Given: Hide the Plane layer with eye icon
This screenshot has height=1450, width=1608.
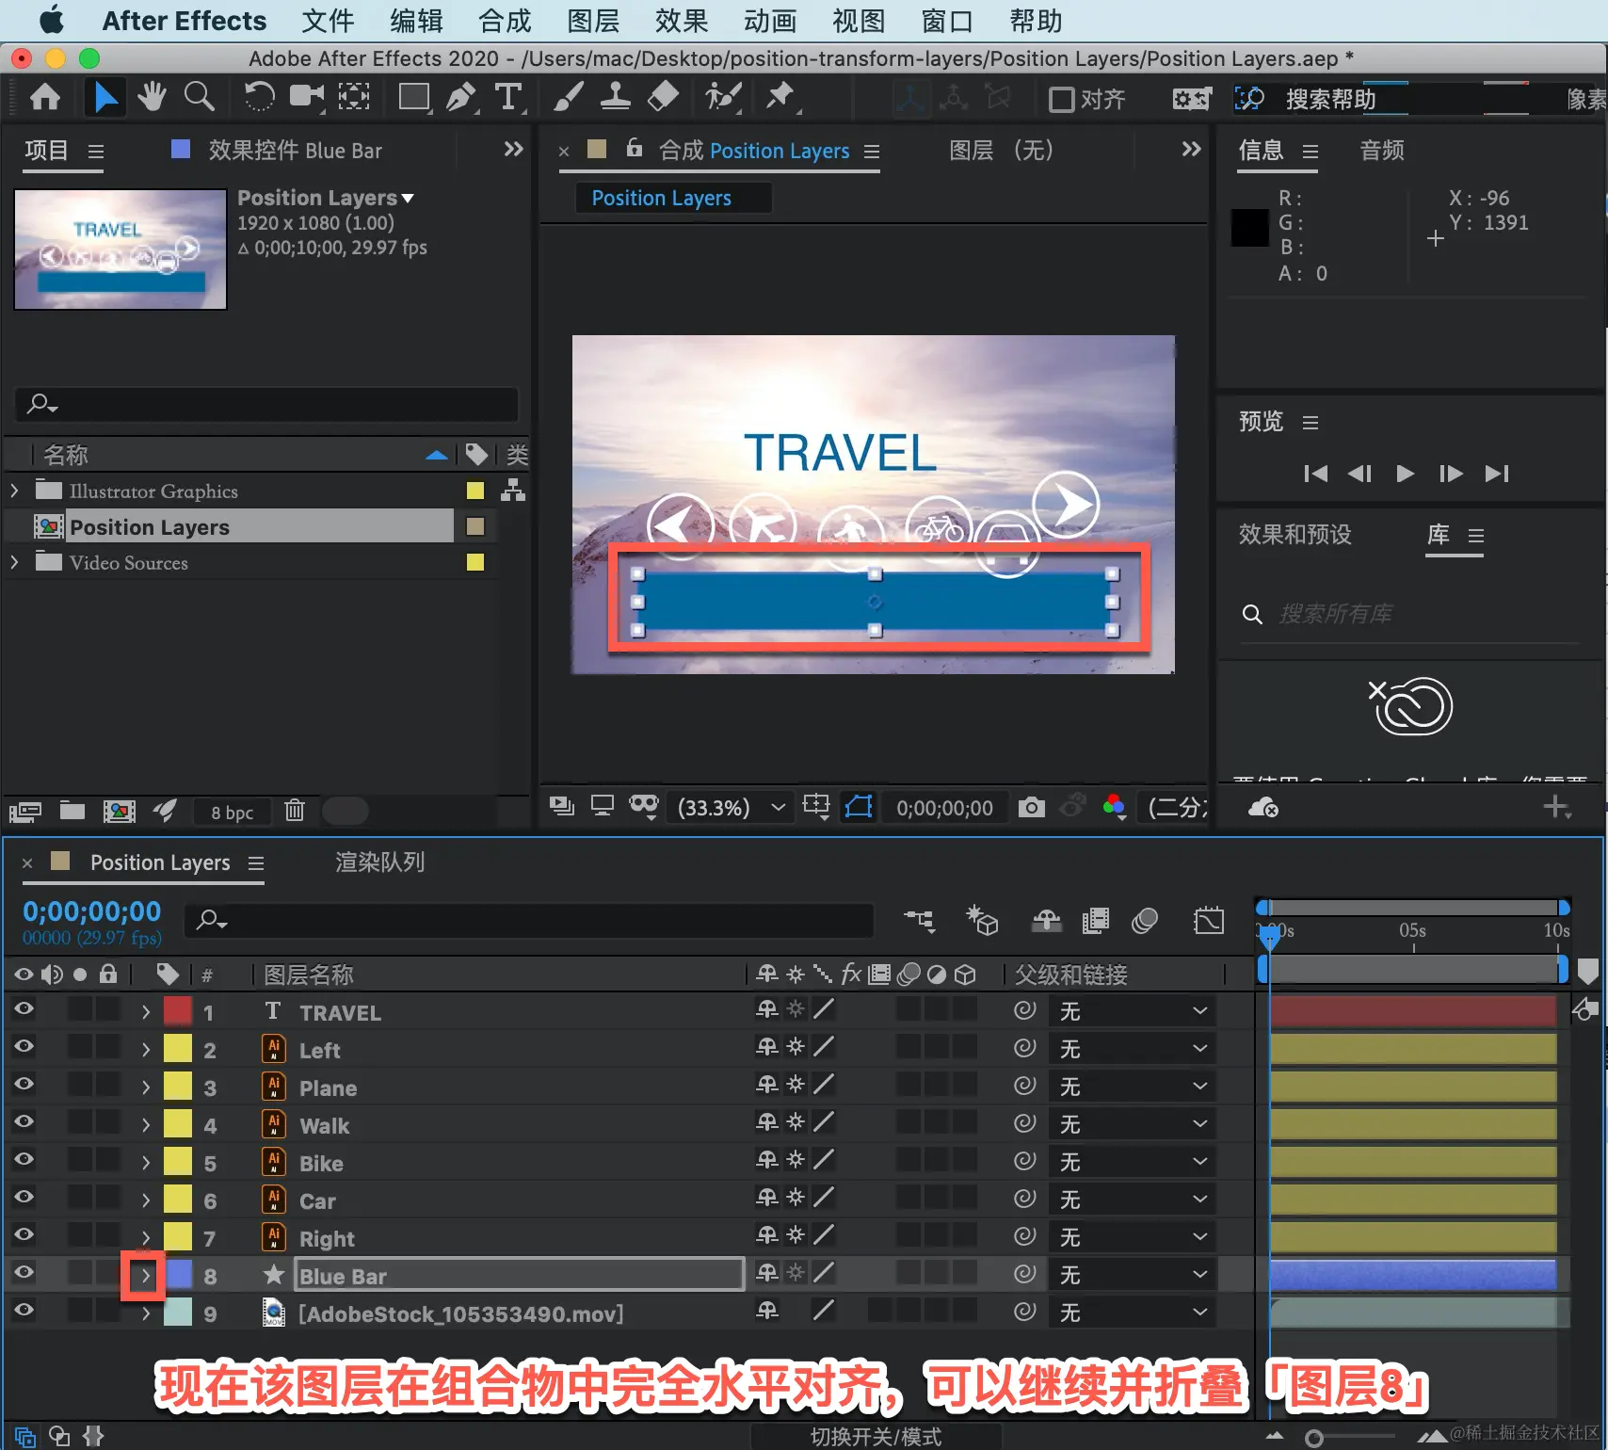Looking at the screenshot, I should (24, 1085).
